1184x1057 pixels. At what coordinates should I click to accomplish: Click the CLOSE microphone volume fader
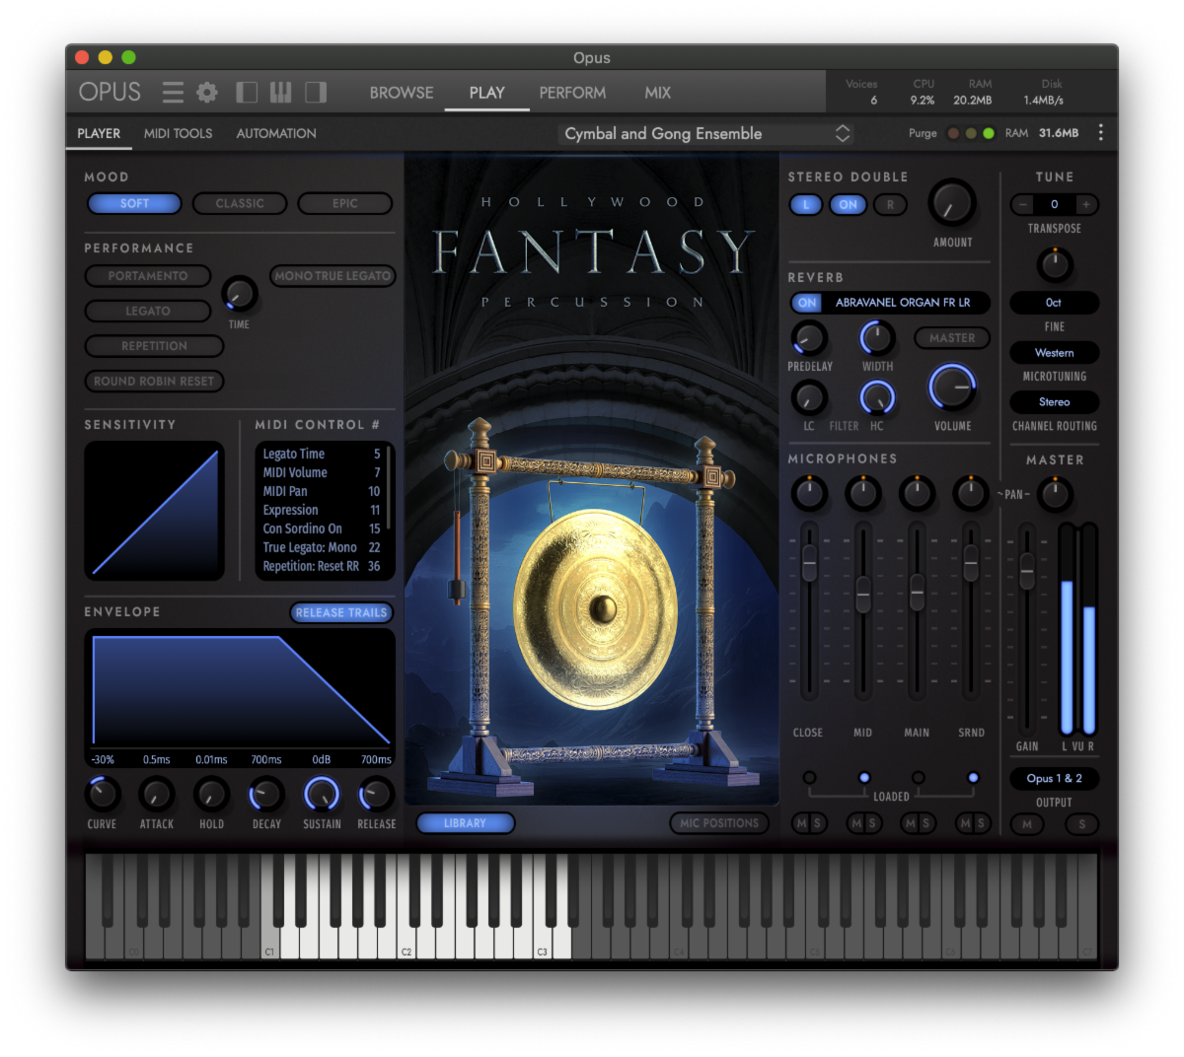point(809,564)
